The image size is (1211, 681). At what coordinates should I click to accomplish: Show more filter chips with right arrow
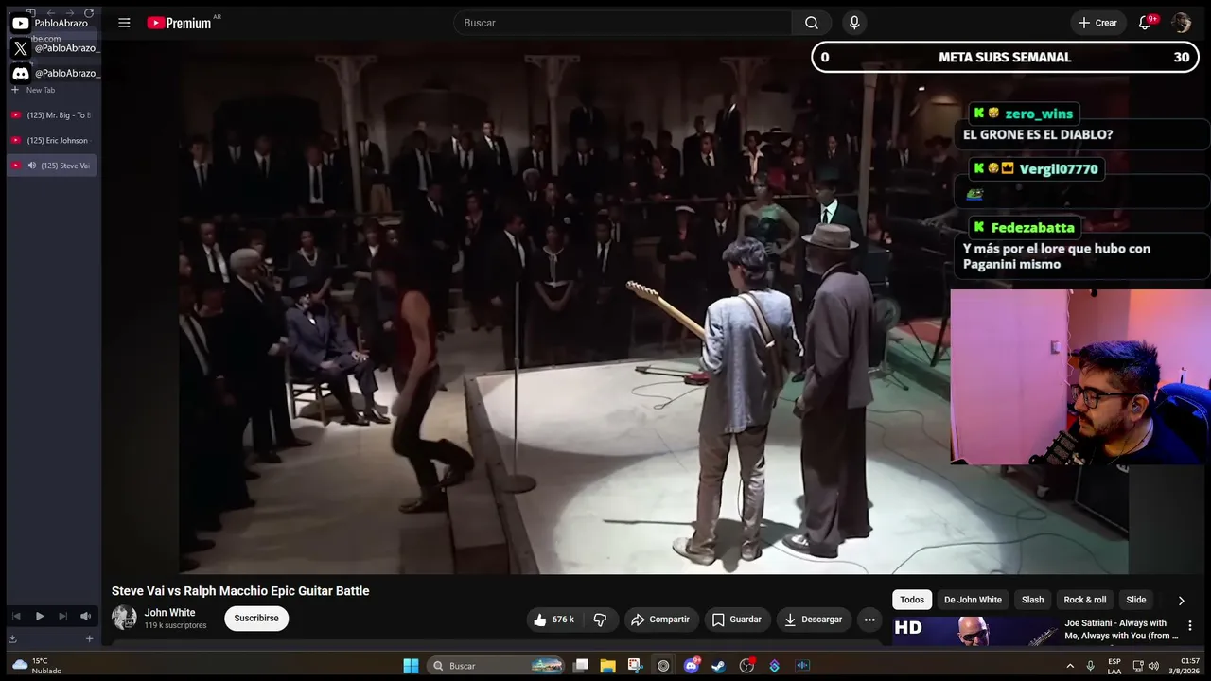coord(1181,601)
